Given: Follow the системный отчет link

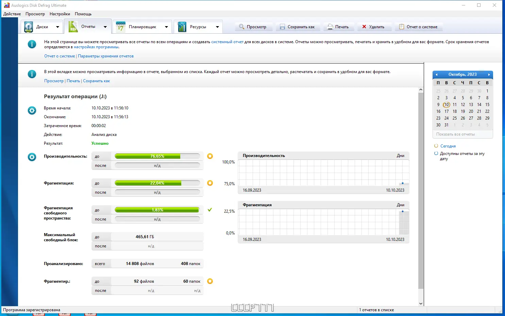Looking at the screenshot, I should [x=227, y=42].
